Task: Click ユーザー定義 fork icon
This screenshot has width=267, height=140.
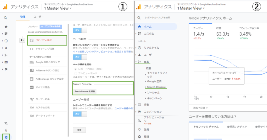Action: coord(32,99)
